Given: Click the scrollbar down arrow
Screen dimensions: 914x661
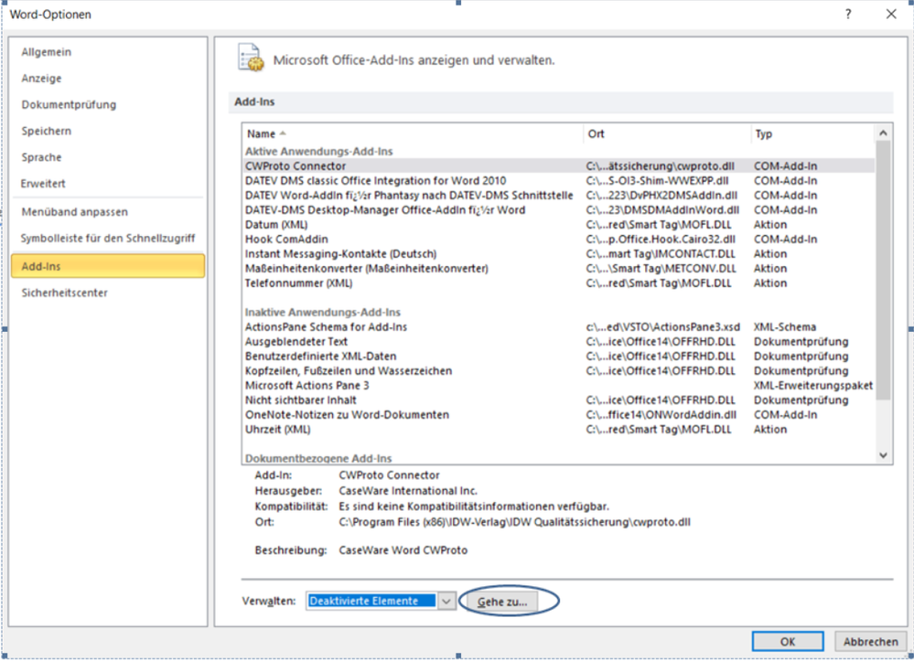Looking at the screenshot, I should [x=883, y=455].
